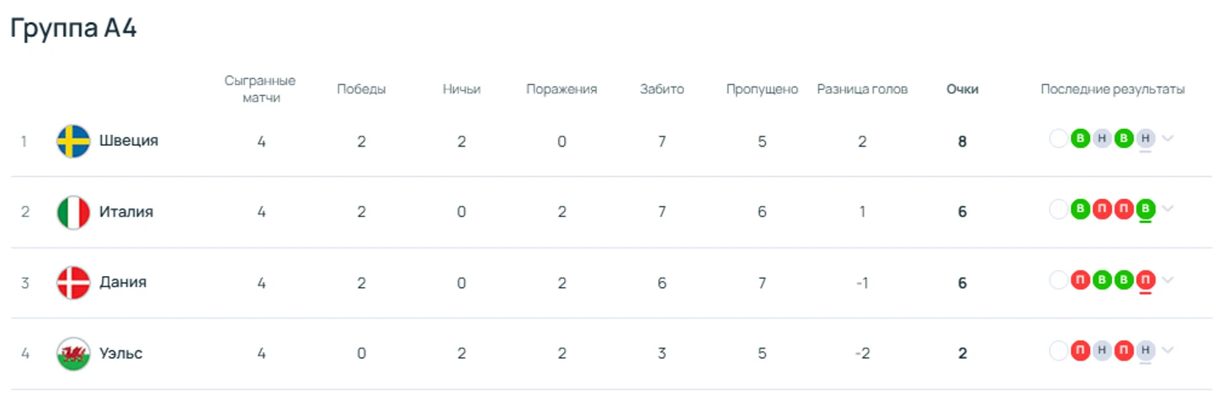Click Wales's latest underlined draw result badge
1229x410 pixels.
[x=1145, y=350]
